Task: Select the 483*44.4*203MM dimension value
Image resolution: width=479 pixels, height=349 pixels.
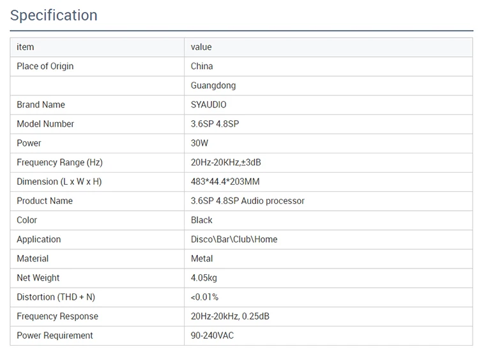Action: click(x=225, y=182)
